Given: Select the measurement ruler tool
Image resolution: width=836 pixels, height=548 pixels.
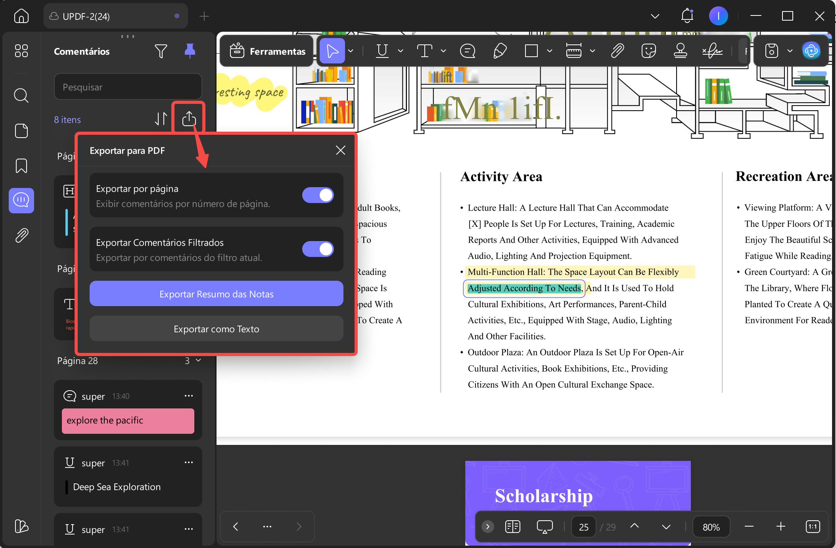Looking at the screenshot, I should click(573, 51).
